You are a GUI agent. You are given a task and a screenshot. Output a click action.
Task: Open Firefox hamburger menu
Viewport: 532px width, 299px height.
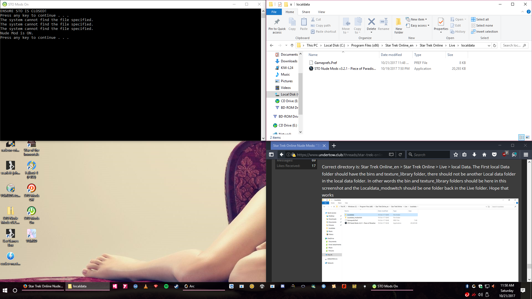pos(526,155)
